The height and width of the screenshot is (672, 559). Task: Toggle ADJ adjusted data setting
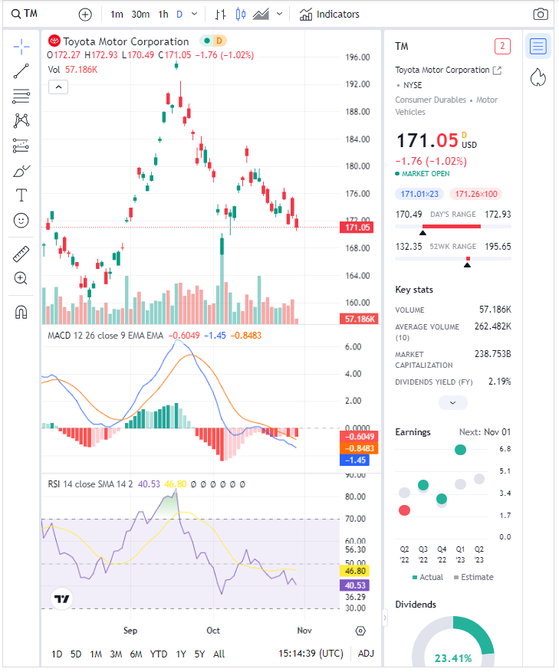(x=366, y=654)
